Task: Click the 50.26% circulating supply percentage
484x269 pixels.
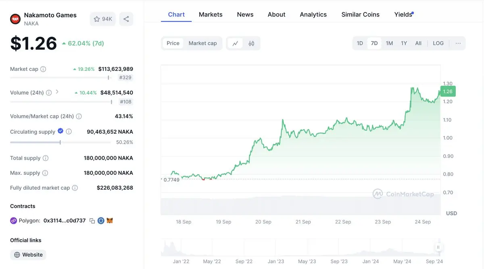Action: (x=125, y=142)
